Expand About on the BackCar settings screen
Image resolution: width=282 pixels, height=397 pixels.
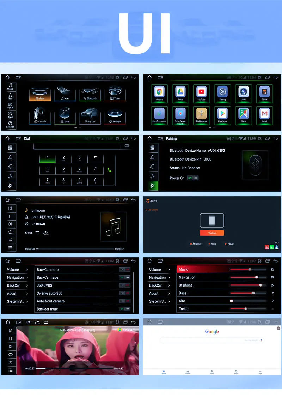(17, 294)
